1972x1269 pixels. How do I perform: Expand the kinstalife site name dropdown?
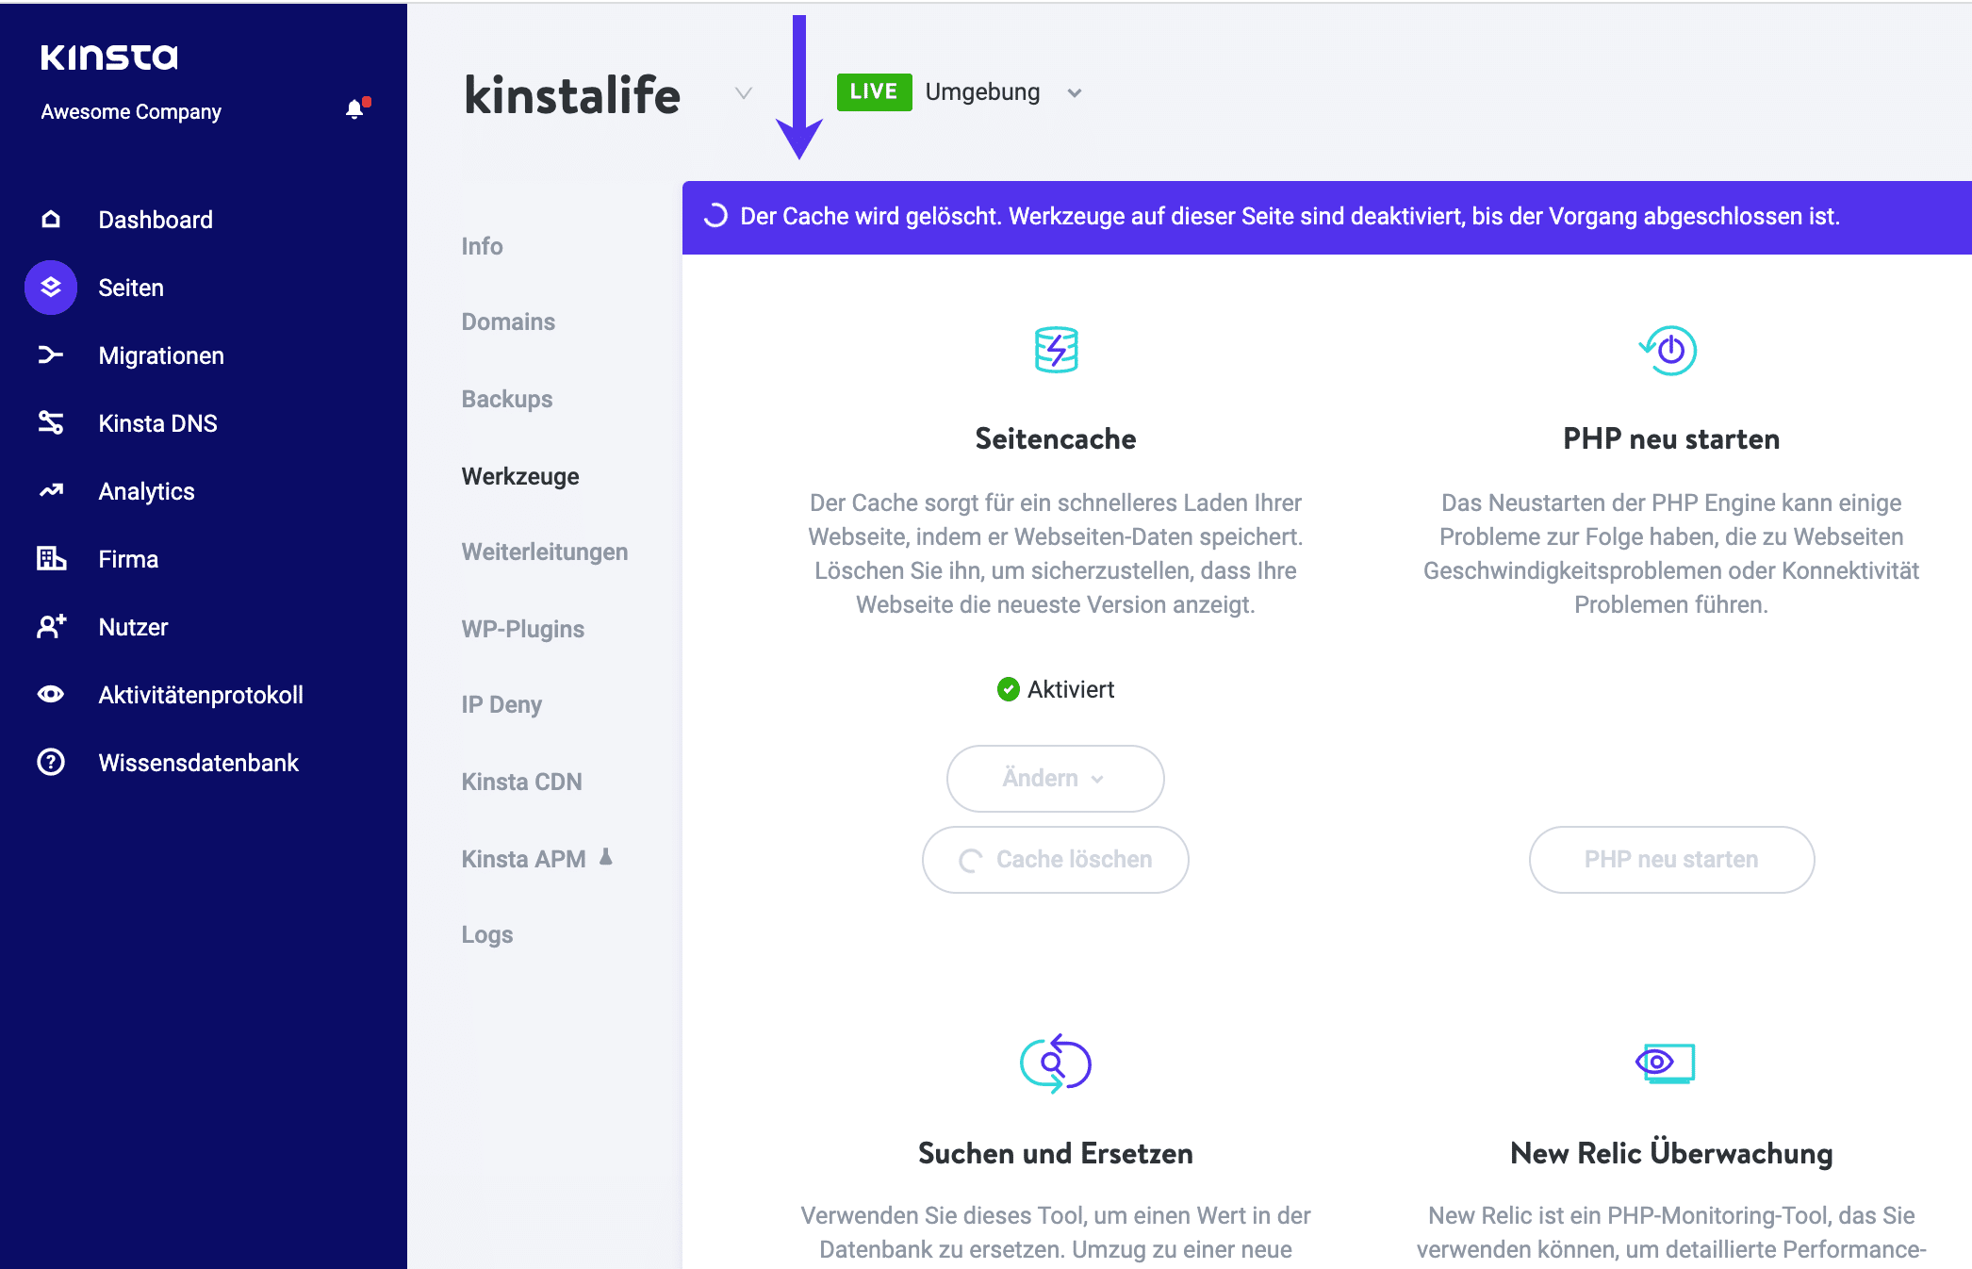(x=740, y=93)
